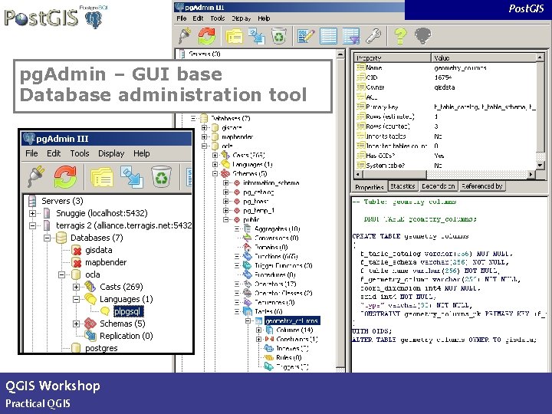This screenshot has height=414, width=552.
Task: Expand Casts (269) in the enlarged inset
Action: pos(77,287)
